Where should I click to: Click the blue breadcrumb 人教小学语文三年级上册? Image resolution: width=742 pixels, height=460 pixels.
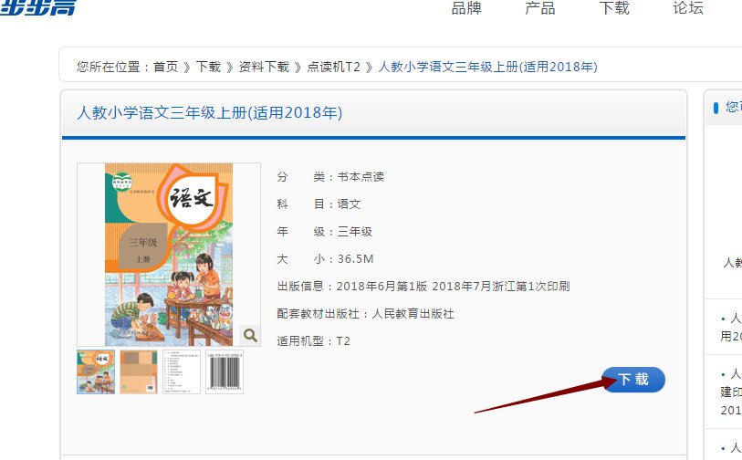click(488, 67)
